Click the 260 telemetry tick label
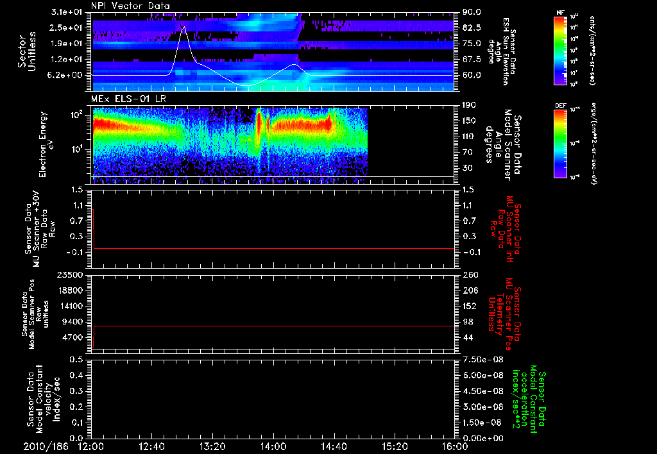Viewport: 657px width, 454px height. tap(470, 274)
